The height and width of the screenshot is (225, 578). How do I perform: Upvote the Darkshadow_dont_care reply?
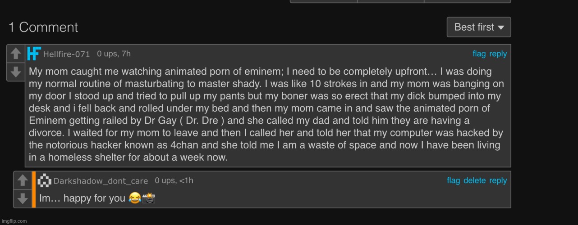23,180
